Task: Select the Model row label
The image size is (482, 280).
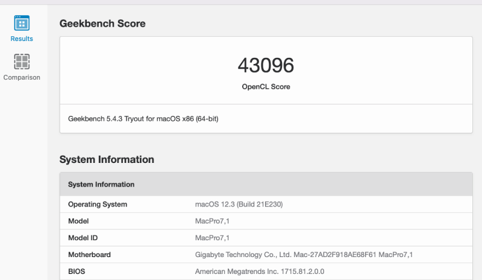Action: tap(78, 221)
